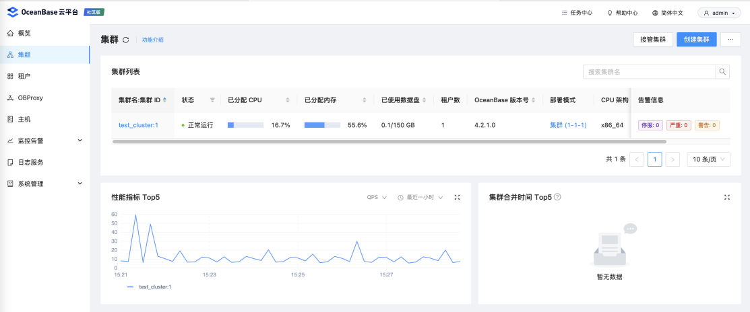Open 帮助中心 from top bar

622,13
